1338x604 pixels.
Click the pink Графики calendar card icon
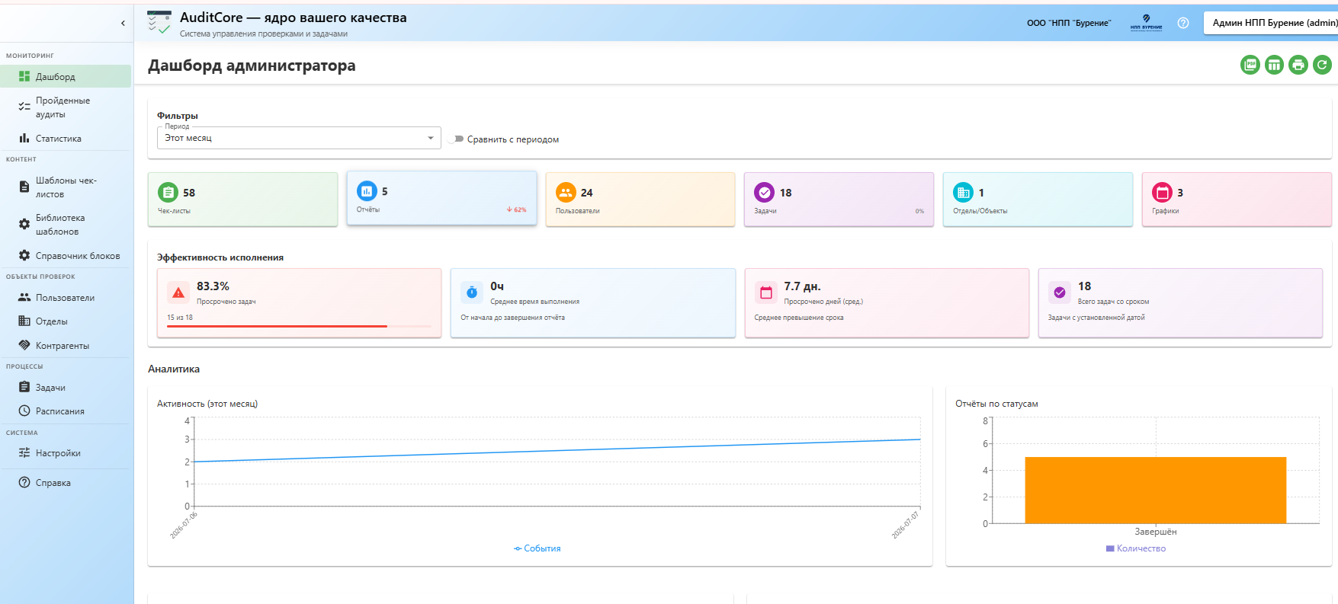[1162, 193]
